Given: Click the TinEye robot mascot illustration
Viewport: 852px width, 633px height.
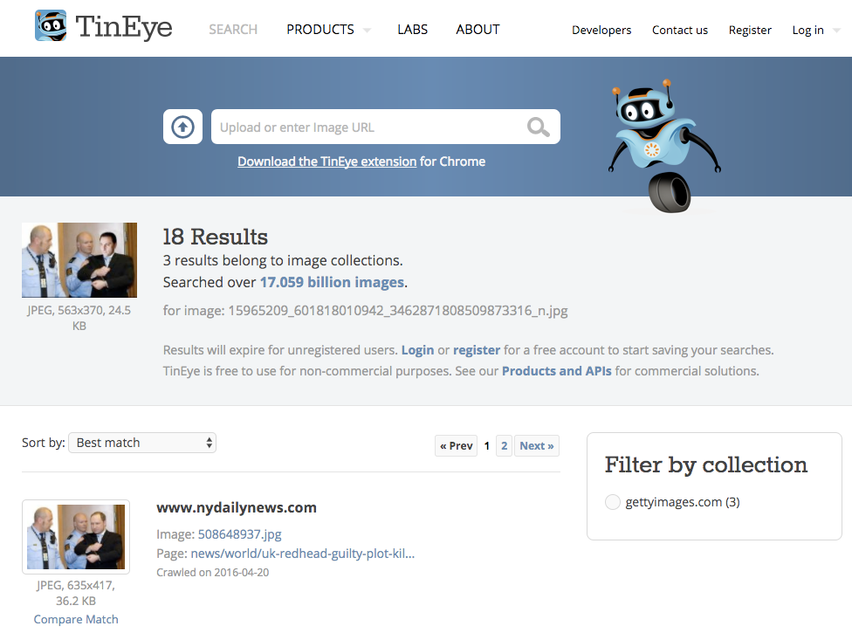Looking at the screenshot, I should [x=664, y=146].
